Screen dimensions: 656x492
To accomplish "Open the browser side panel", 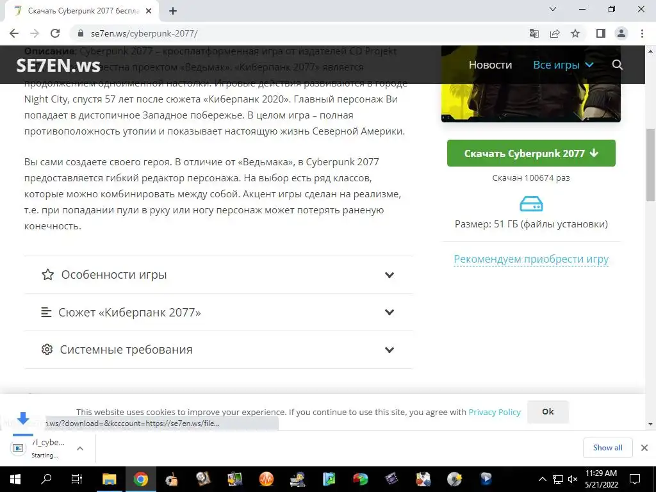I will tap(601, 33).
